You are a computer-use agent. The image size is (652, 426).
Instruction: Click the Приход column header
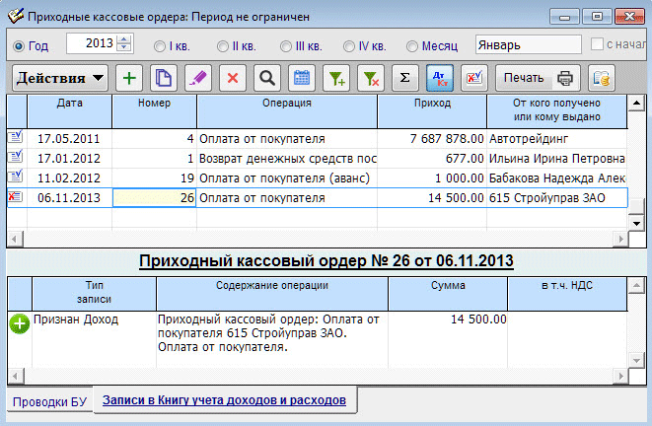pyautogui.click(x=432, y=111)
